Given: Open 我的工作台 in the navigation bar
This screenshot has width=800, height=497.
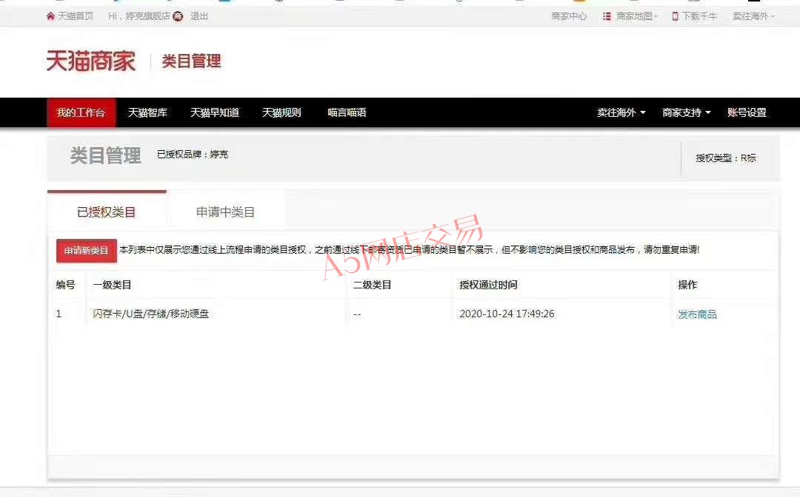Looking at the screenshot, I should [x=81, y=112].
